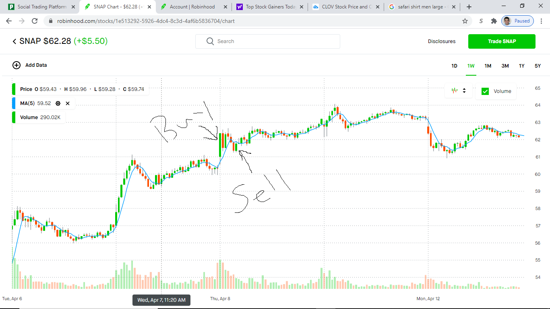Image resolution: width=550 pixels, height=309 pixels.
Task: Open a new browser tab
Action: (x=469, y=7)
